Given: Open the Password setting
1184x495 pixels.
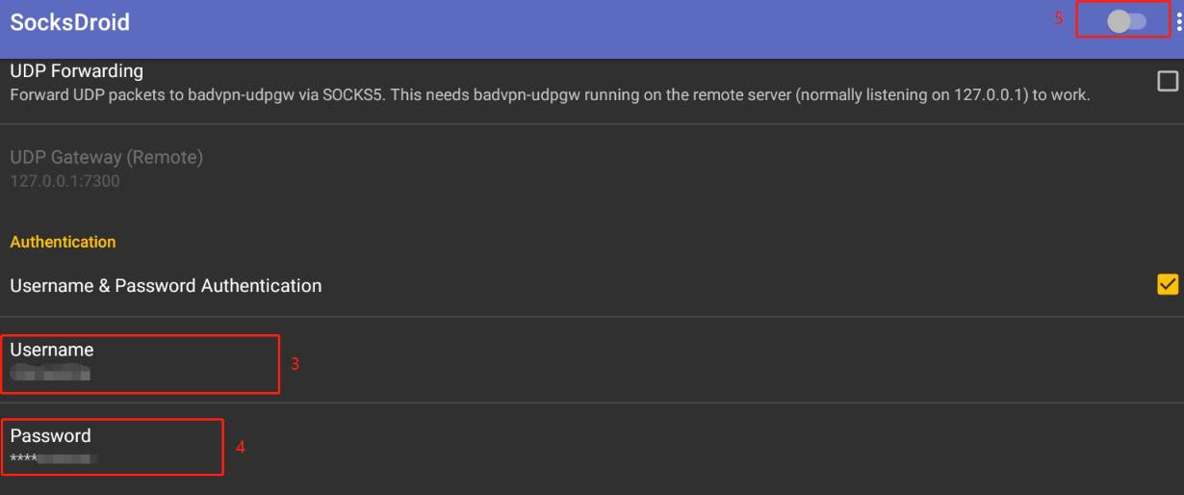Looking at the screenshot, I should tap(592, 448).
